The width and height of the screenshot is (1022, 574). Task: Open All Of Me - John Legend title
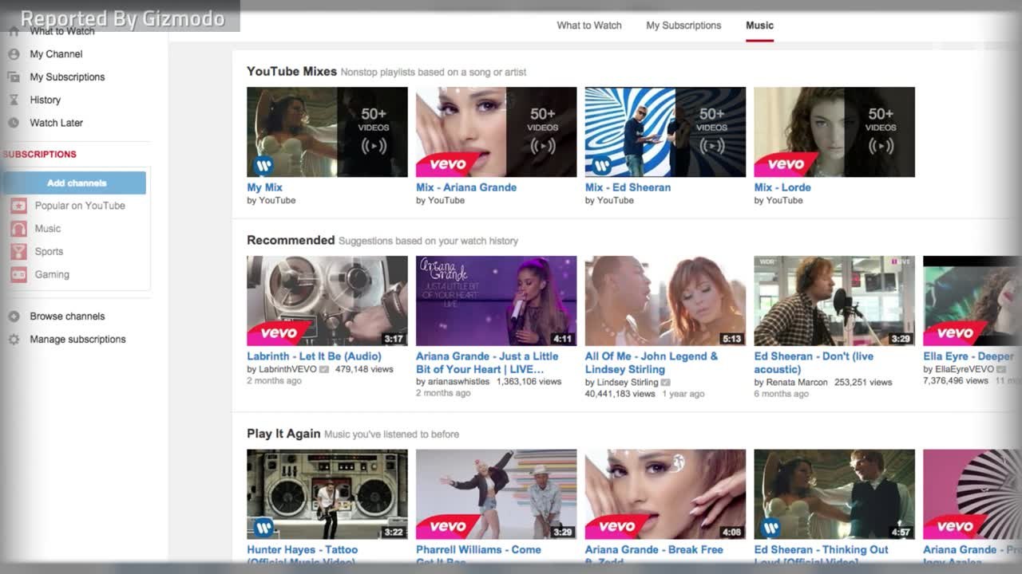tap(652, 363)
